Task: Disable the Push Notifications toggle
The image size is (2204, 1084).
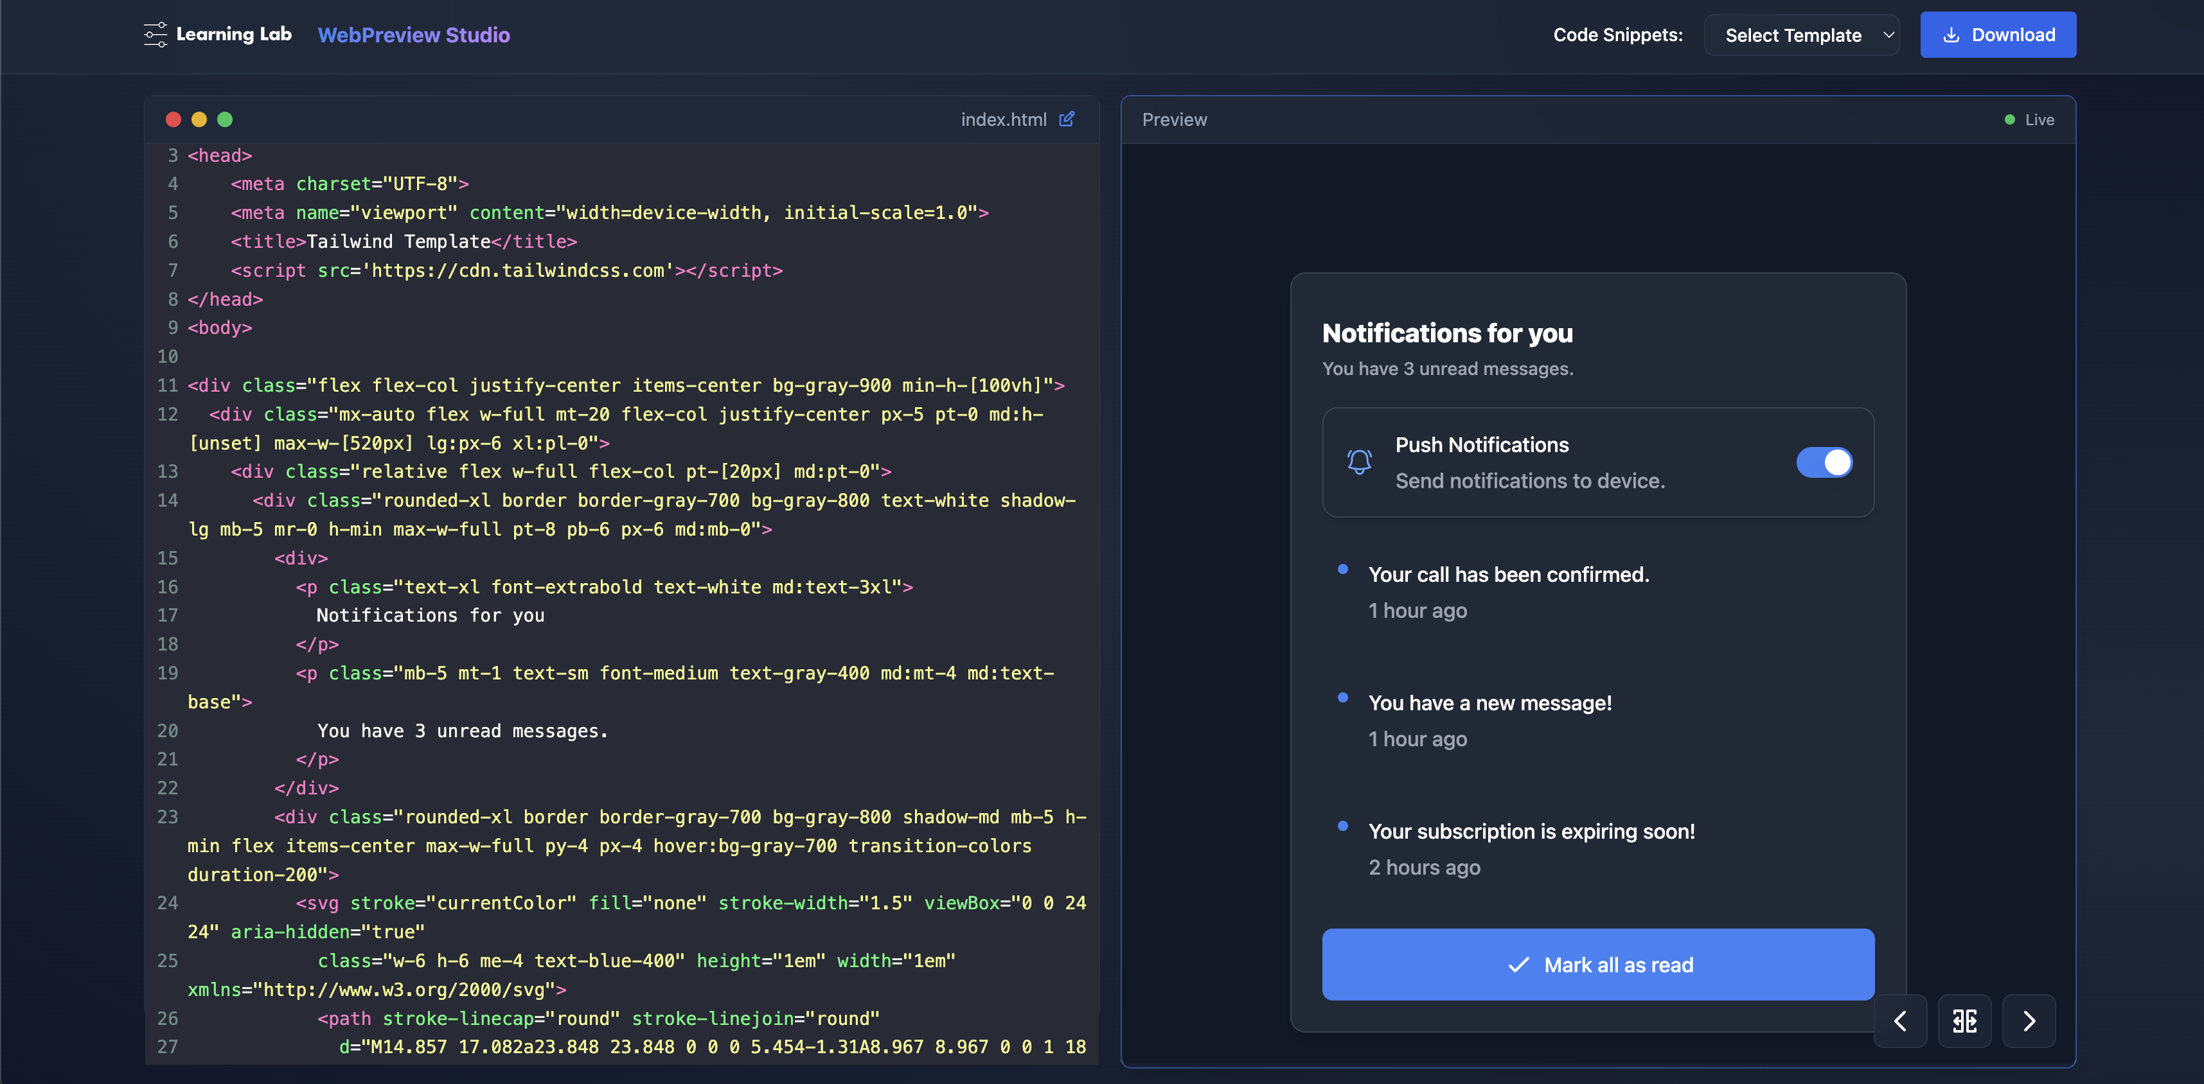Action: [x=1824, y=462]
